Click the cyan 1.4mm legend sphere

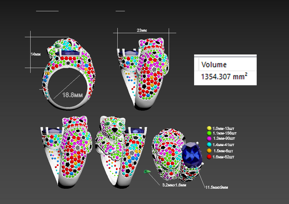click(209, 145)
